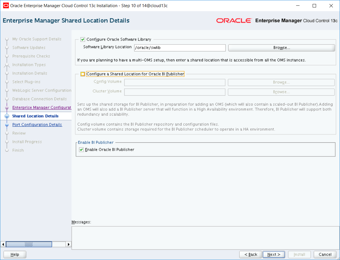This screenshot has width=340, height=260.
Task: Proceed with the Next button
Action: (x=274, y=255)
